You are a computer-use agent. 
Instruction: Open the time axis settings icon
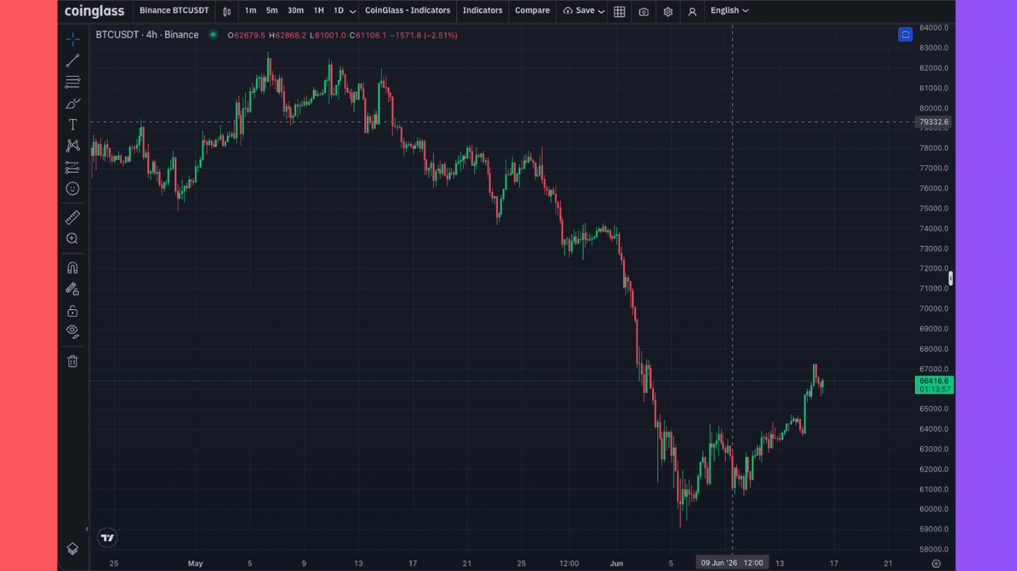click(x=936, y=564)
